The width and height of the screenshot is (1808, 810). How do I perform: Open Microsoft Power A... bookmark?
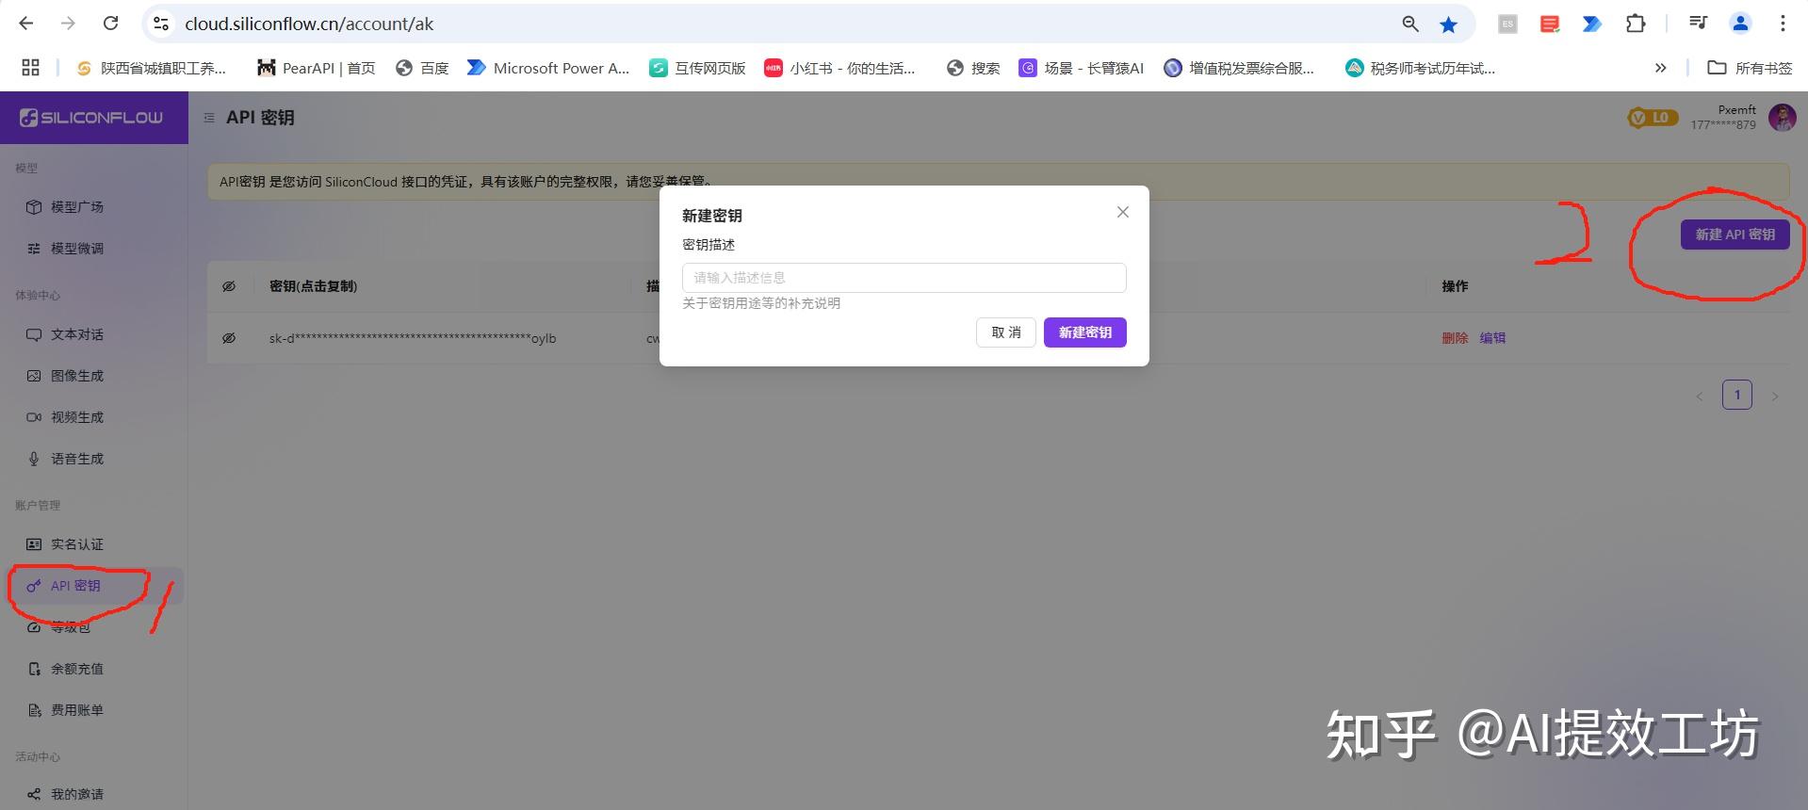coord(548,68)
